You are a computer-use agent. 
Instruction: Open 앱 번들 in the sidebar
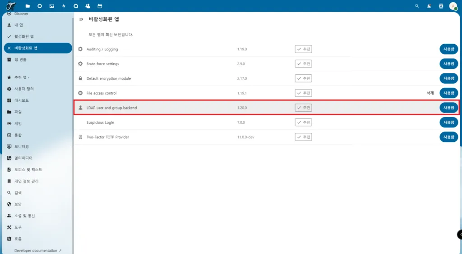point(38,59)
